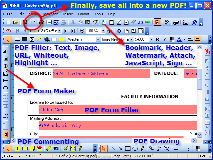Save project with the floppy disk icon

pyautogui.click(x=25, y=22)
